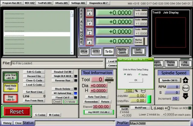Screen dimensions: 193x126
Task: Decrease spindle speed with minus arrow
Action: (185, 96)
